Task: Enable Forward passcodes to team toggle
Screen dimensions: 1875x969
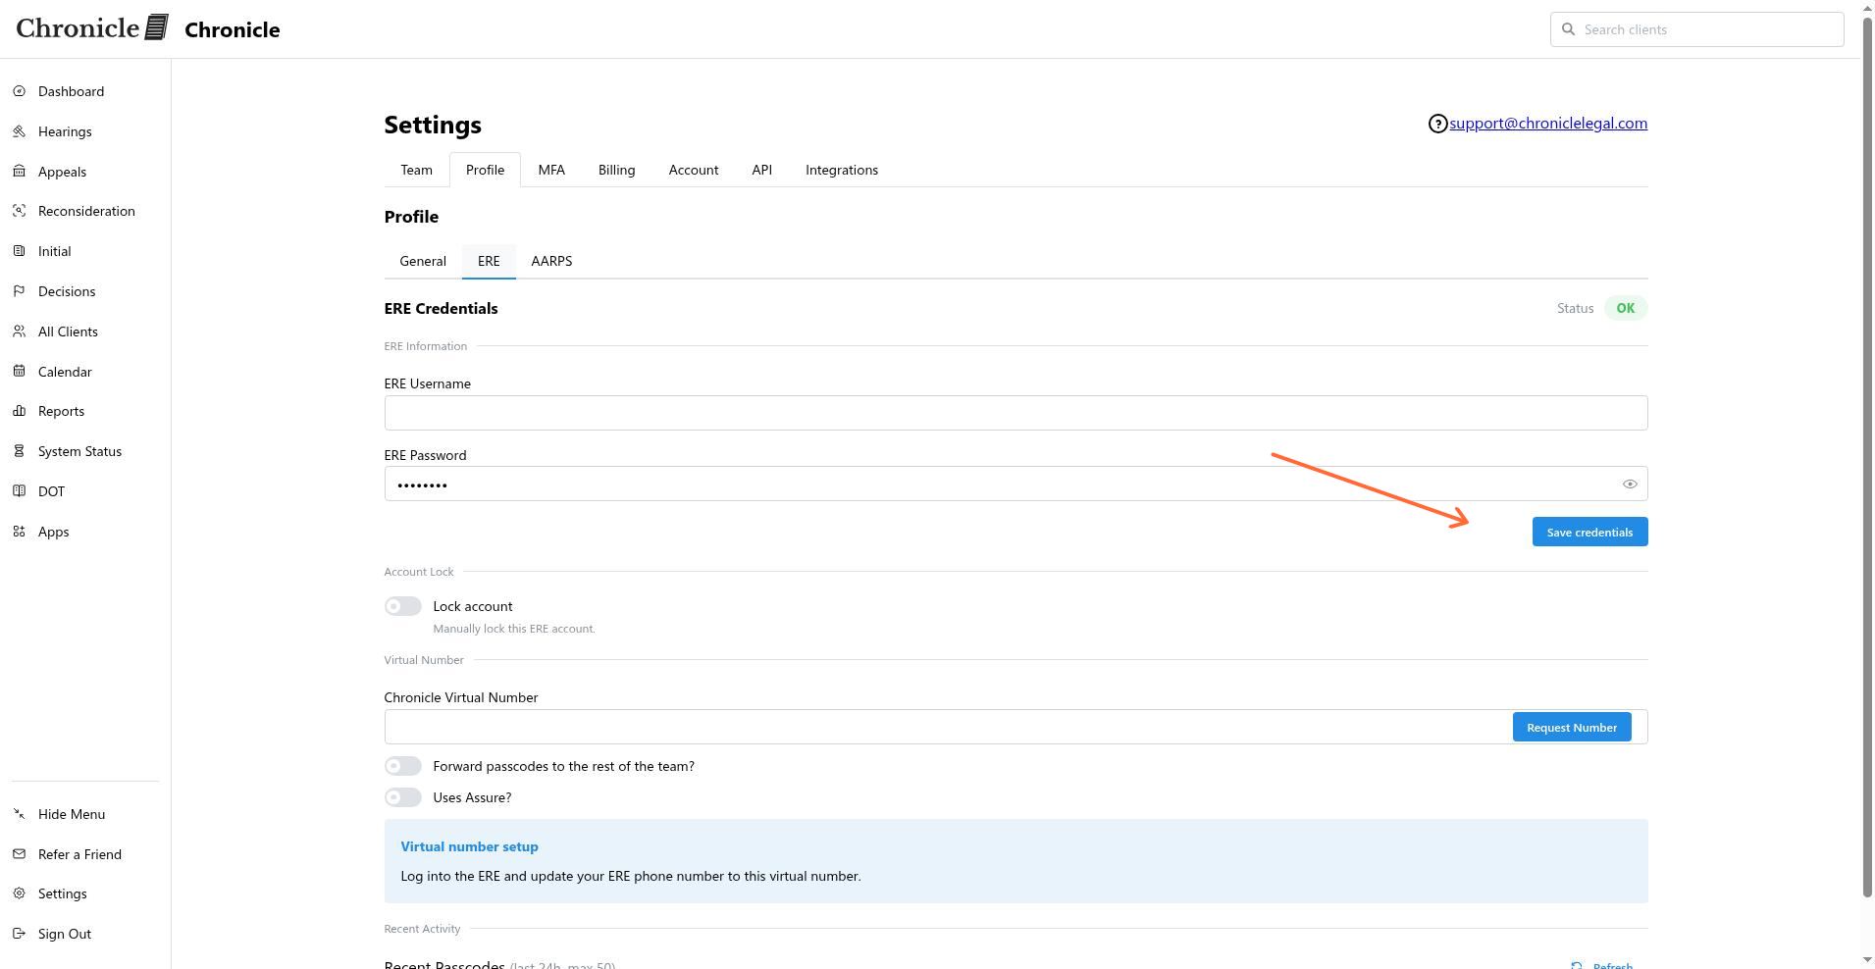Action: click(402, 766)
